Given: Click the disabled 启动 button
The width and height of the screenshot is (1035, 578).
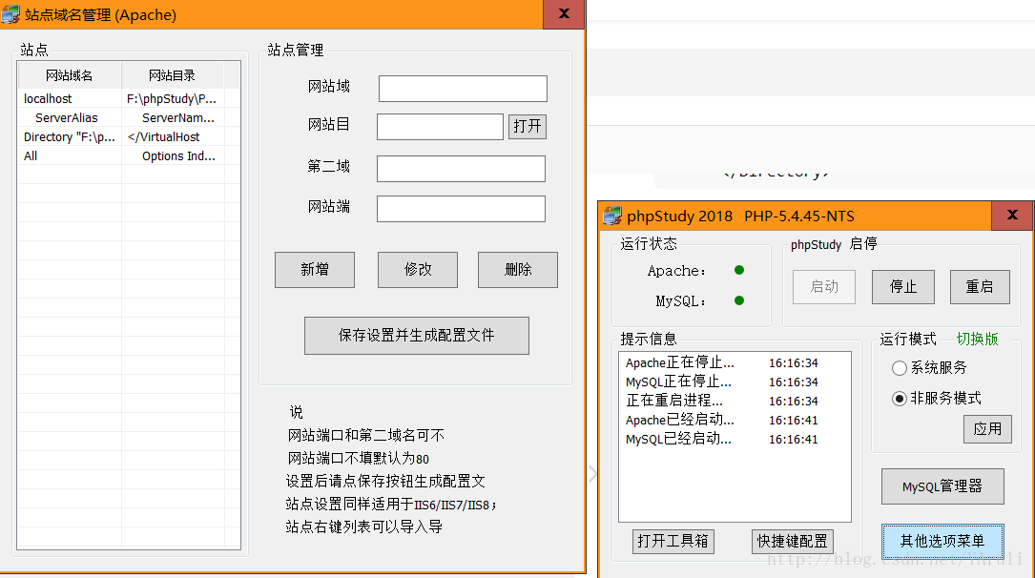Looking at the screenshot, I should coord(824,286).
